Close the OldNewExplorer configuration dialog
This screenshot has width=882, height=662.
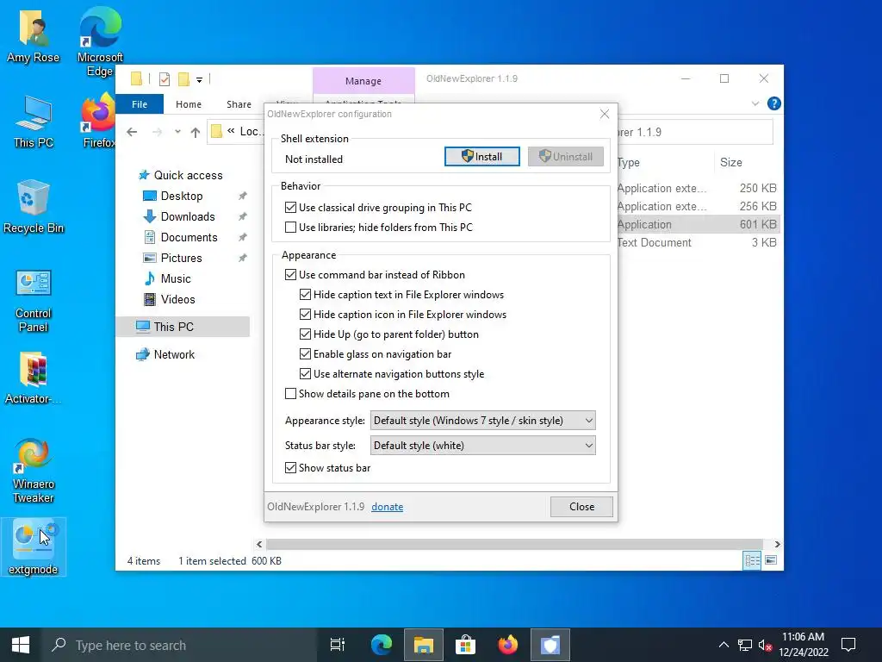[x=604, y=114]
